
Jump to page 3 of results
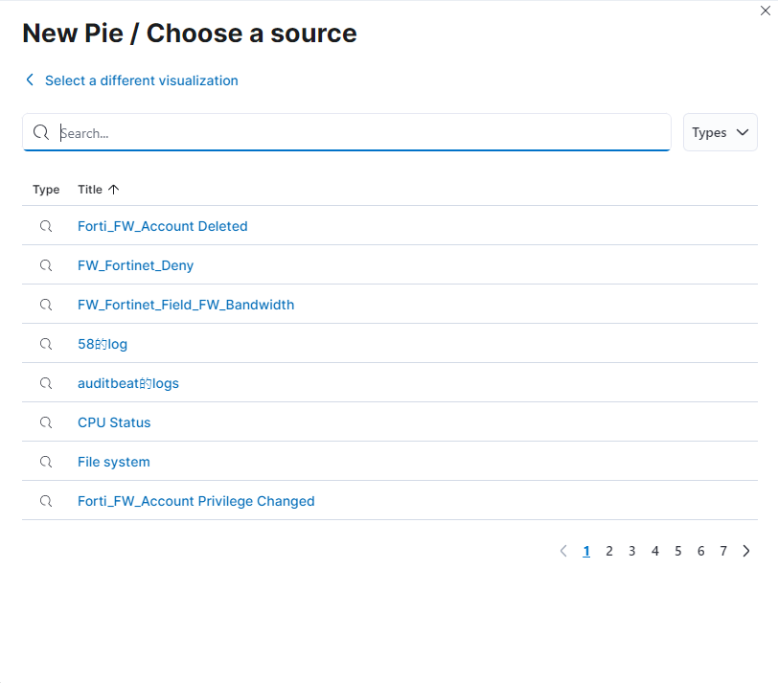click(x=632, y=551)
